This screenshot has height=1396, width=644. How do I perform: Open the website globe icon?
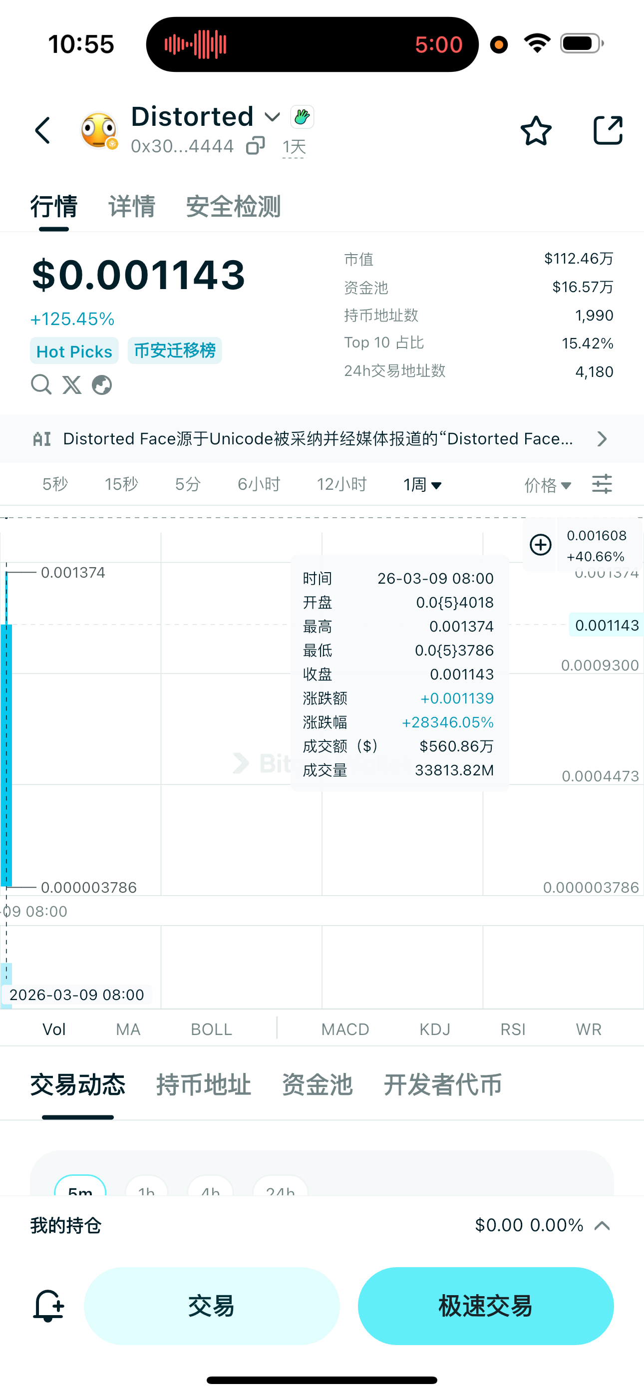[x=102, y=385]
